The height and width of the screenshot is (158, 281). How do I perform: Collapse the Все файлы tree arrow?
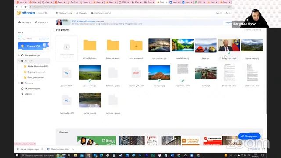point(19,61)
